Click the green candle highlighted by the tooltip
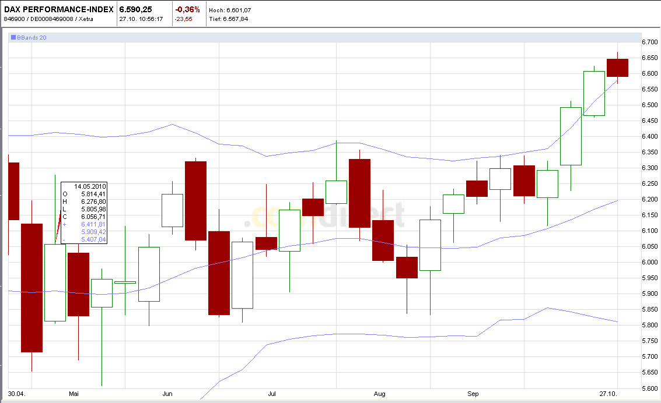The image size is (661, 403). pyautogui.click(x=55, y=282)
